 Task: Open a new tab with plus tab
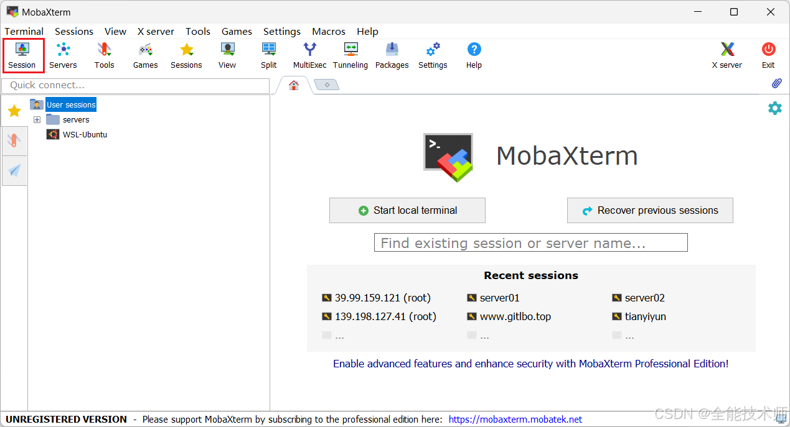[327, 85]
